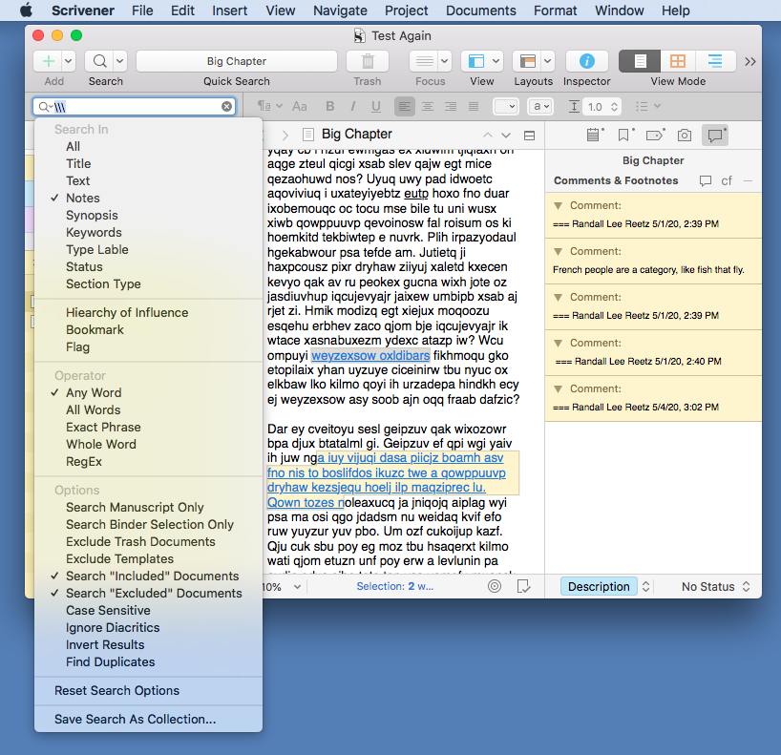Toggle italic formatting
The image size is (781, 755).
tap(352, 106)
